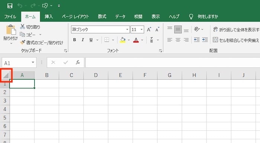Click the fx Insert Function icon
Screen dimensions: 260x143
(x=78, y=63)
